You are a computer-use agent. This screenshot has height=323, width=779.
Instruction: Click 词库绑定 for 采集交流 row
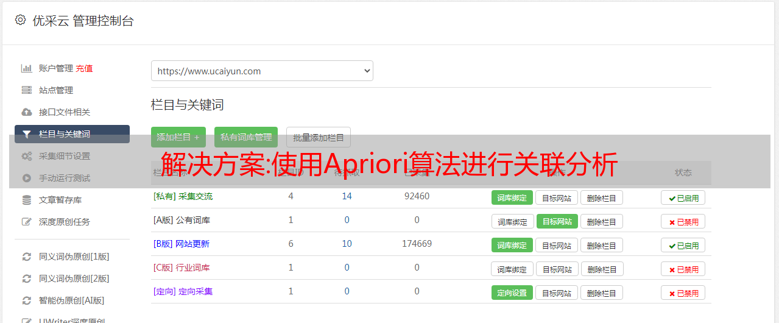point(512,197)
